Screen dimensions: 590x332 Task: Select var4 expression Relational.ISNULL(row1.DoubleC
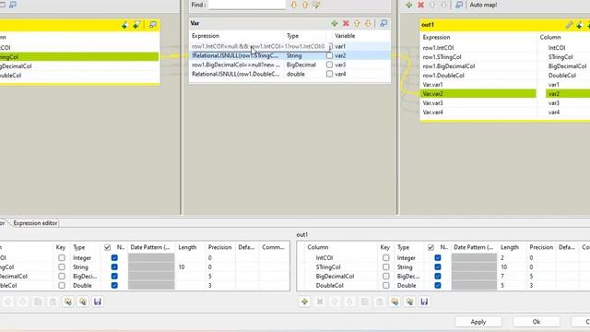point(237,74)
